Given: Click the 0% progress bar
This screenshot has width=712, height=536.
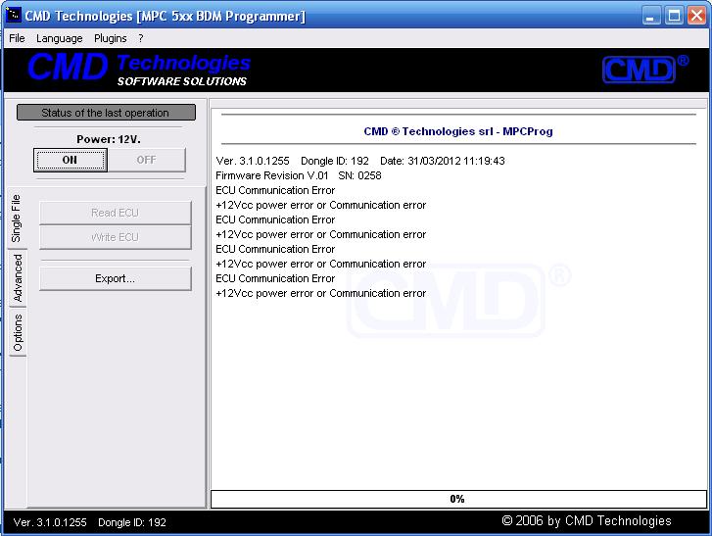Looking at the screenshot, I should click(x=458, y=499).
